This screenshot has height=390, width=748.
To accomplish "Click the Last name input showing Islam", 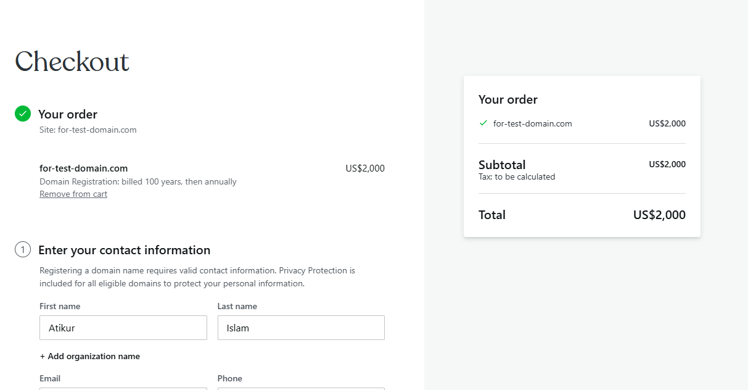I will click(301, 327).
